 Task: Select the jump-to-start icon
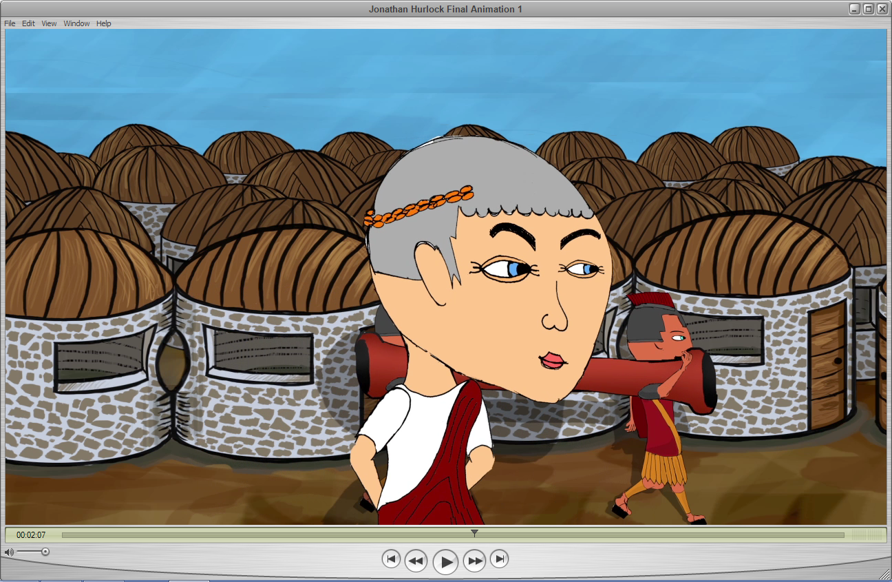pos(392,561)
